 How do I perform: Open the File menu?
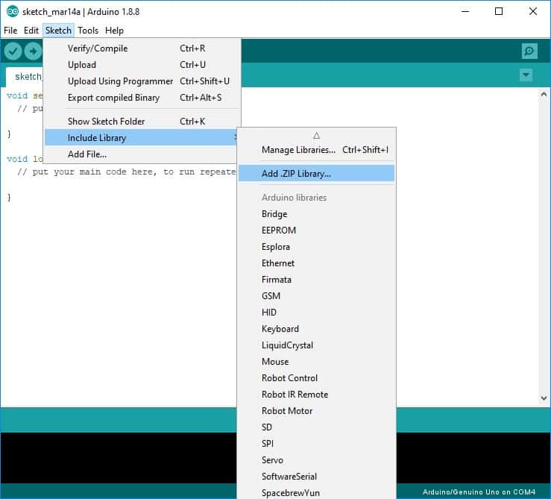tap(10, 31)
